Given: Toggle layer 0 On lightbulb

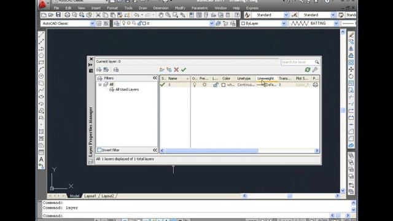Looking at the screenshot, I should coord(195,85).
